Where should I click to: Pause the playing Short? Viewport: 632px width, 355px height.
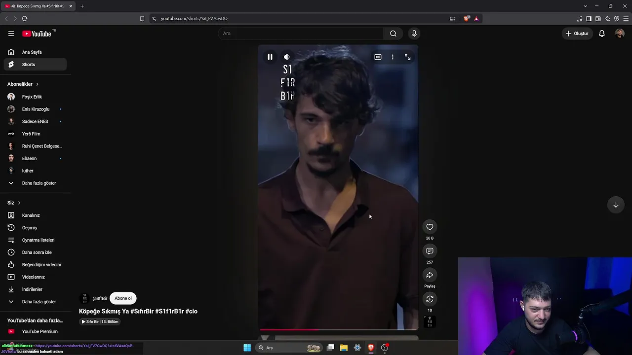tap(270, 57)
